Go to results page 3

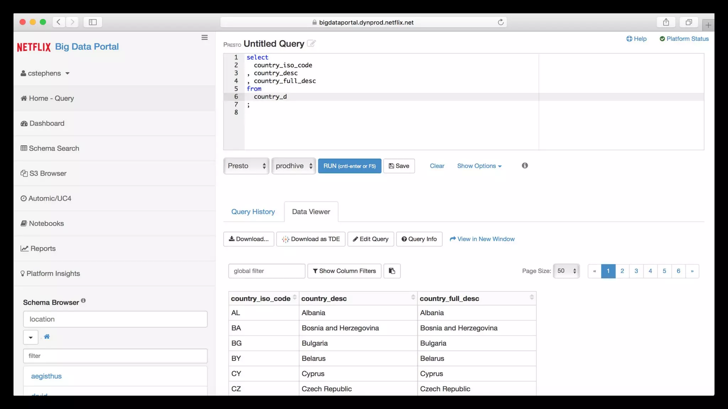(x=636, y=271)
